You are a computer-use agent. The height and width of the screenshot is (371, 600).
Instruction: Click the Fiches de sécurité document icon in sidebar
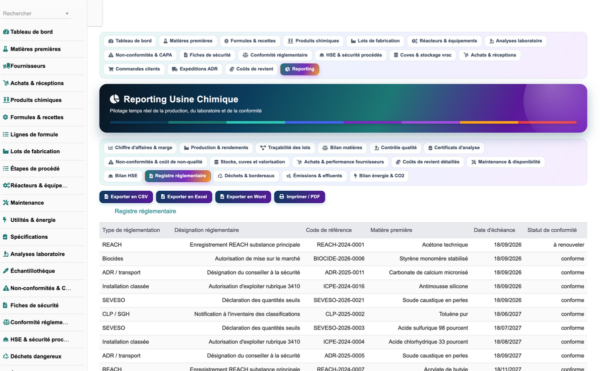click(x=5, y=305)
